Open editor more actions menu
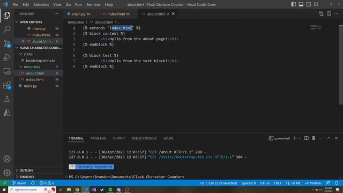This screenshot has width=343, height=193. pos(337,14)
